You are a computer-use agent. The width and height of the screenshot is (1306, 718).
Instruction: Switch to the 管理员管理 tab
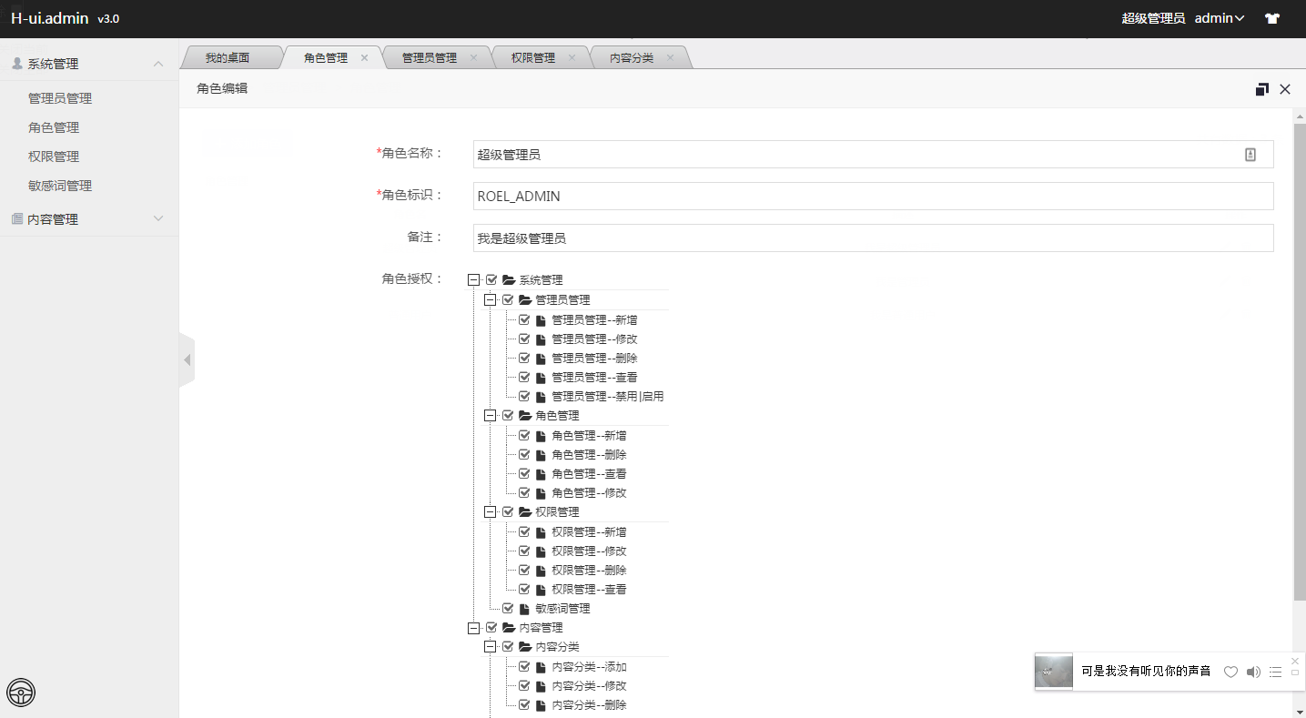pyautogui.click(x=430, y=57)
